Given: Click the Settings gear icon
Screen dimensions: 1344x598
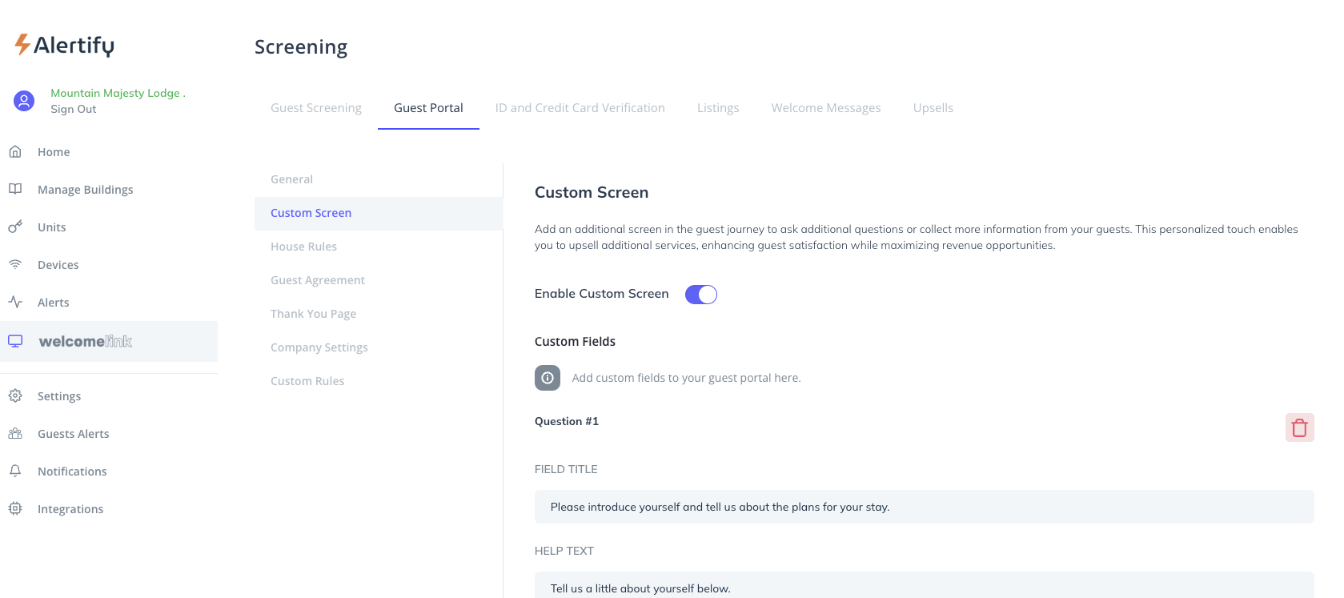Looking at the screenshot, I should (x=15, y=395).
